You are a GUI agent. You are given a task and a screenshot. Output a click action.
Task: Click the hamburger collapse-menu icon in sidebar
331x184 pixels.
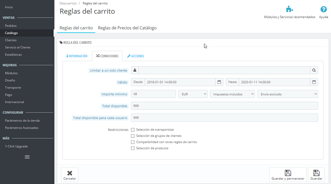27,157
